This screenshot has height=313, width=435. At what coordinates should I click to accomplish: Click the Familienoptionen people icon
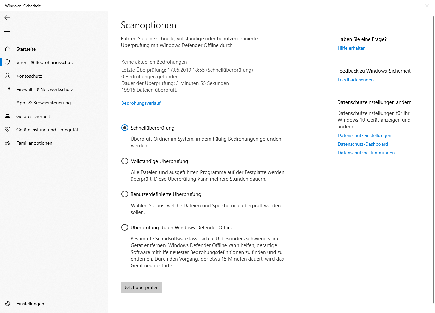(7, 143)
